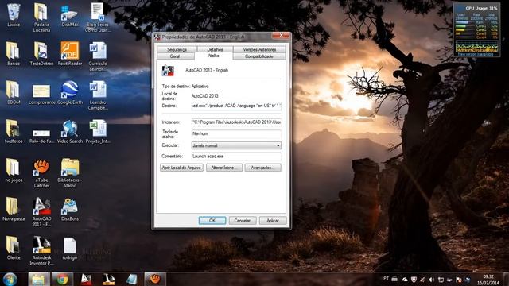Click in the Destino target field
Screen dimensions: 509x286
pyautogui.click(x=236, y=106)
